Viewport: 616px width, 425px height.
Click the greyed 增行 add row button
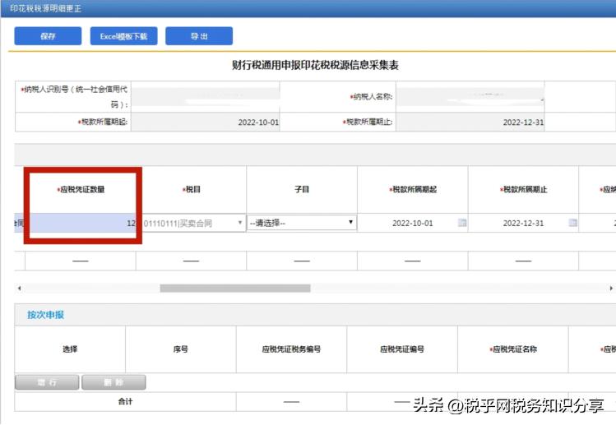(x=47, y=382)
